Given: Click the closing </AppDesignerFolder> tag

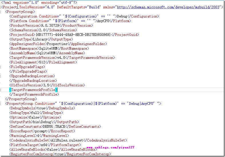Looking at the screenshot, I should tap(87, 44).
